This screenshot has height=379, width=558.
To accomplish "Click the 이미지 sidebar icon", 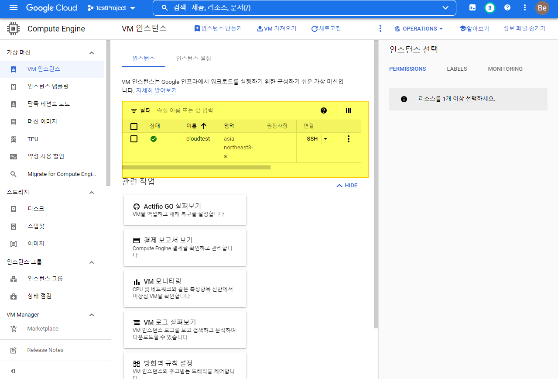I will [14, 244].
